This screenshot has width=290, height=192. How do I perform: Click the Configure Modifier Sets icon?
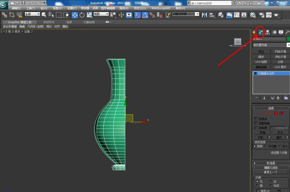pyautogui.click(x=286, y=98)
